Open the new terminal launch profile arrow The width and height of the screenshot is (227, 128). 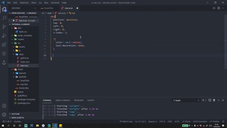coord(206,100)
